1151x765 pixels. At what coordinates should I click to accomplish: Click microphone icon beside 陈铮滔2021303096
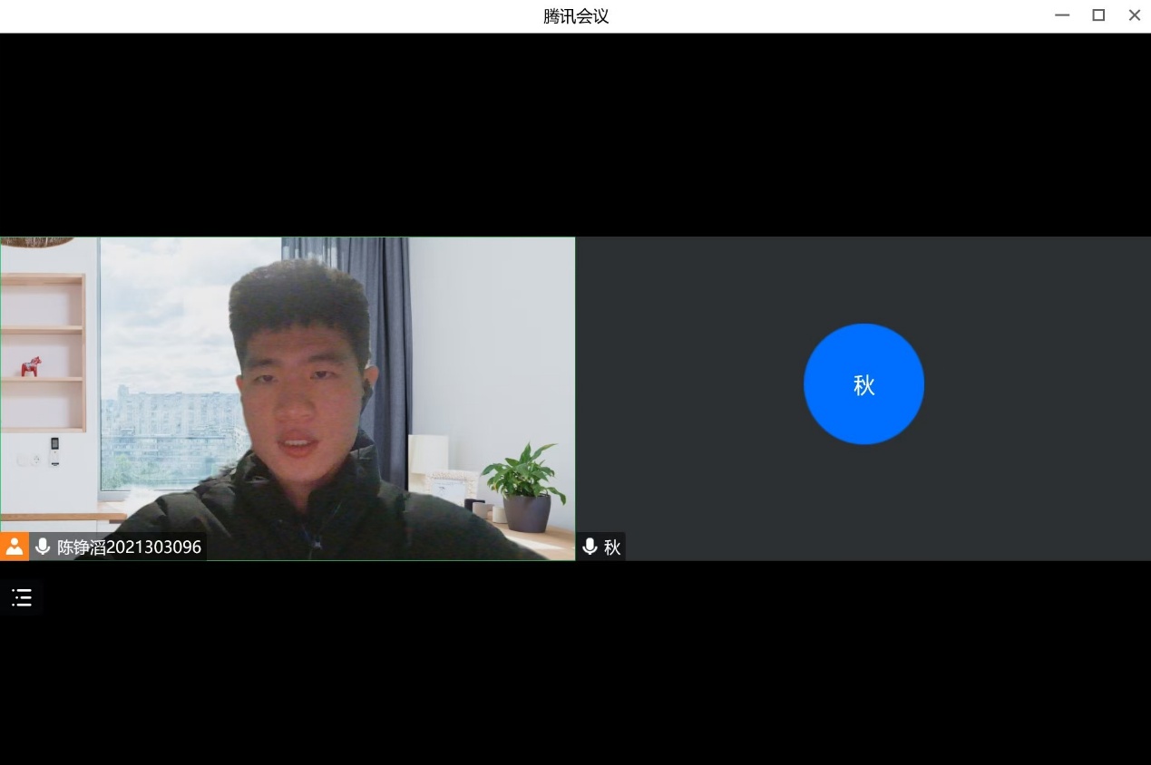click(43, 547)
